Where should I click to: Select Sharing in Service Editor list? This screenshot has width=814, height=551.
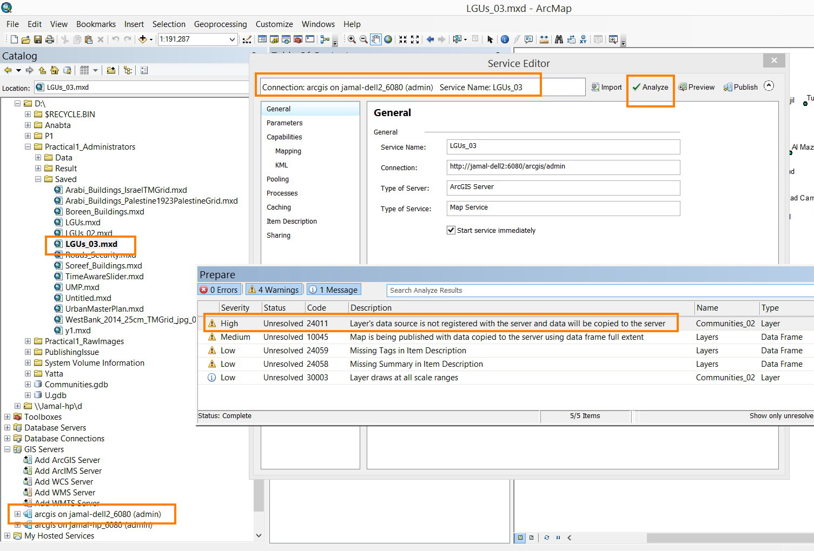click(279, 235)
